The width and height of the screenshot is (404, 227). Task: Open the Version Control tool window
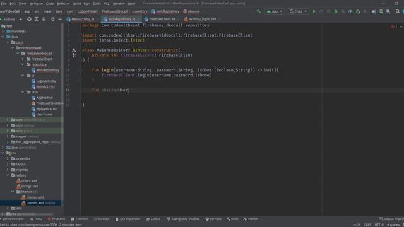pyautogui.click(x=12, y=219)
